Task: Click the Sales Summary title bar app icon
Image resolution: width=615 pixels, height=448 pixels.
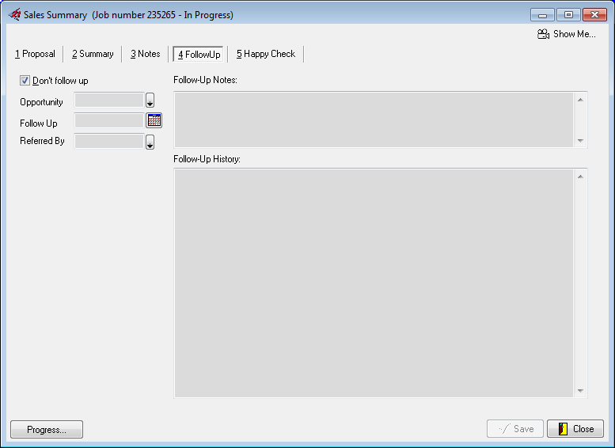Action: [14, 14]
